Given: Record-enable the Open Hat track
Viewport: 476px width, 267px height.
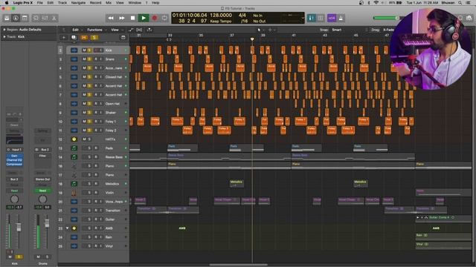Looking at the screenshot, I should 96,104.
